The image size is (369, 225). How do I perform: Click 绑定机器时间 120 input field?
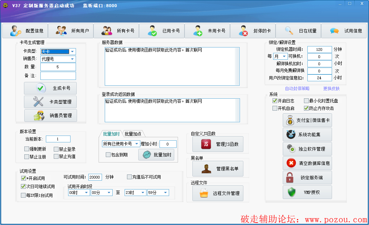pyautogui.click(x=320, y=50)
